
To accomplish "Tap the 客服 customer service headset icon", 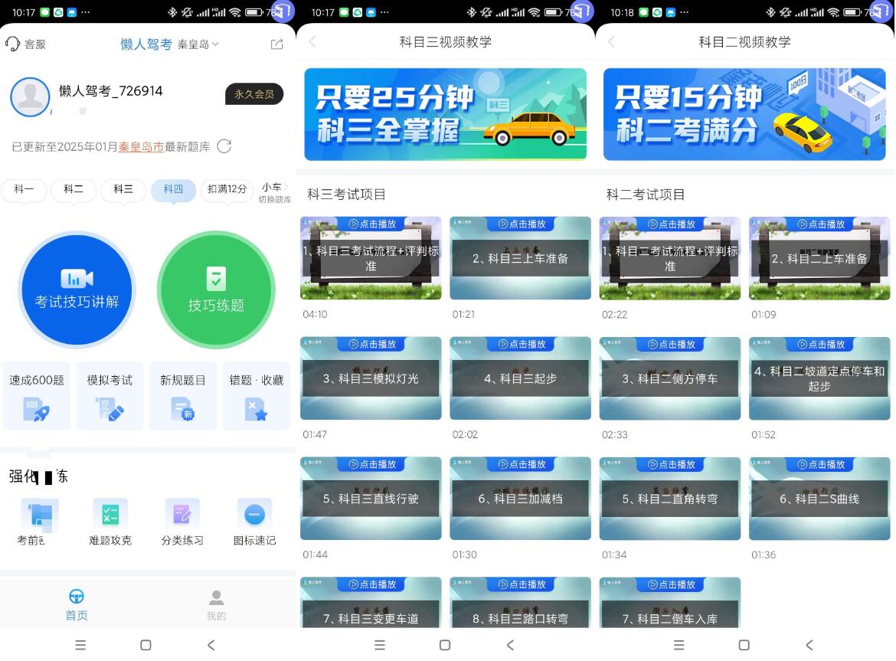I will (x=14, y=43).
